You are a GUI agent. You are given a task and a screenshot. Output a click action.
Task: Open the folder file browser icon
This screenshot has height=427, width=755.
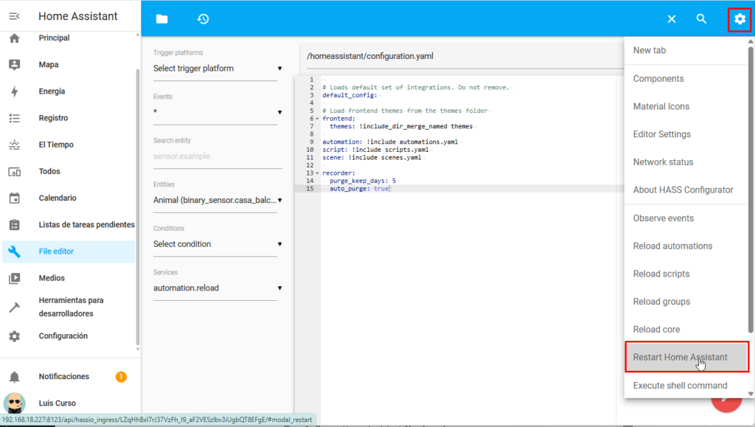pyautogui.click(x=162, y=19)
